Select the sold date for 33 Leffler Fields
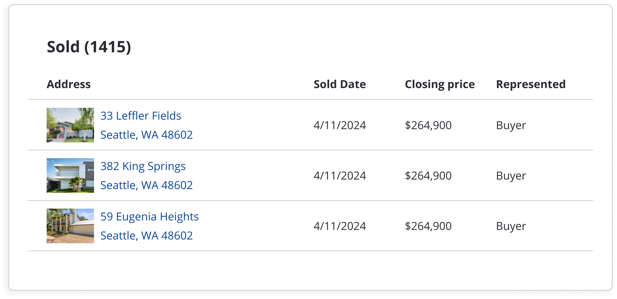The height and width of the screenshot is (299, 617). click(340, 125)
